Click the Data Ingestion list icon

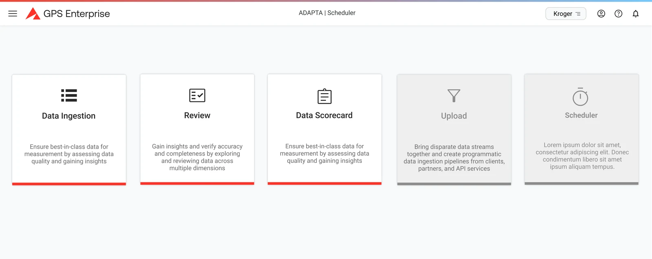coord(69,95)
